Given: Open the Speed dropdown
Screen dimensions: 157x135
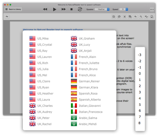Looking at the screenshot, I should coord(124,9).
